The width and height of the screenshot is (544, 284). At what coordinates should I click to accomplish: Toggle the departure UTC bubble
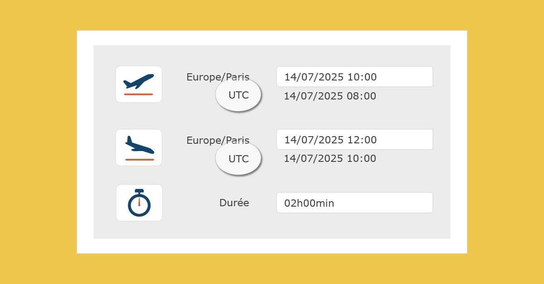point(238,95)
